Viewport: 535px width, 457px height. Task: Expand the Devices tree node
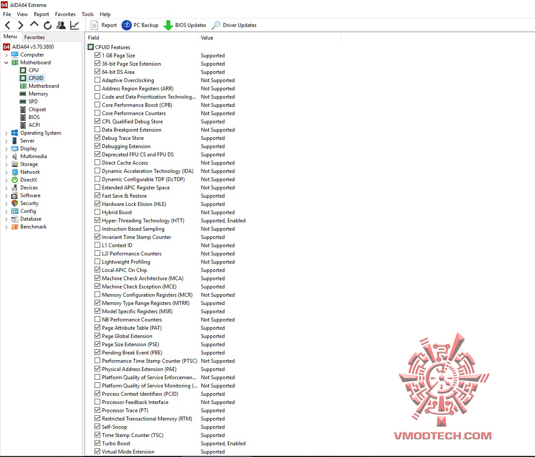(x=6, y=188)
